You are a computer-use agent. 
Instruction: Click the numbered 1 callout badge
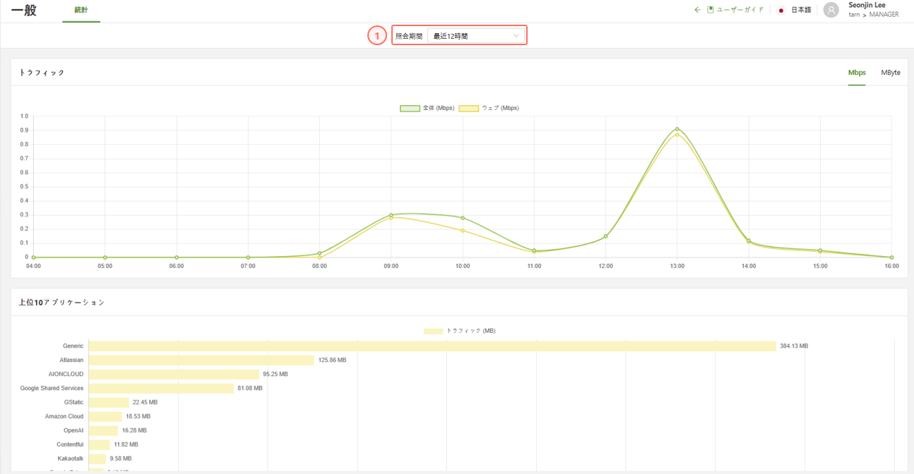(377, 35)
